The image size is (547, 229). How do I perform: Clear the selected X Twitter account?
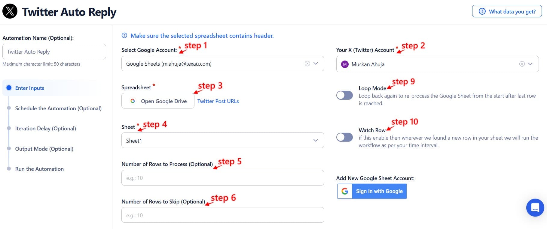point(522,64)
